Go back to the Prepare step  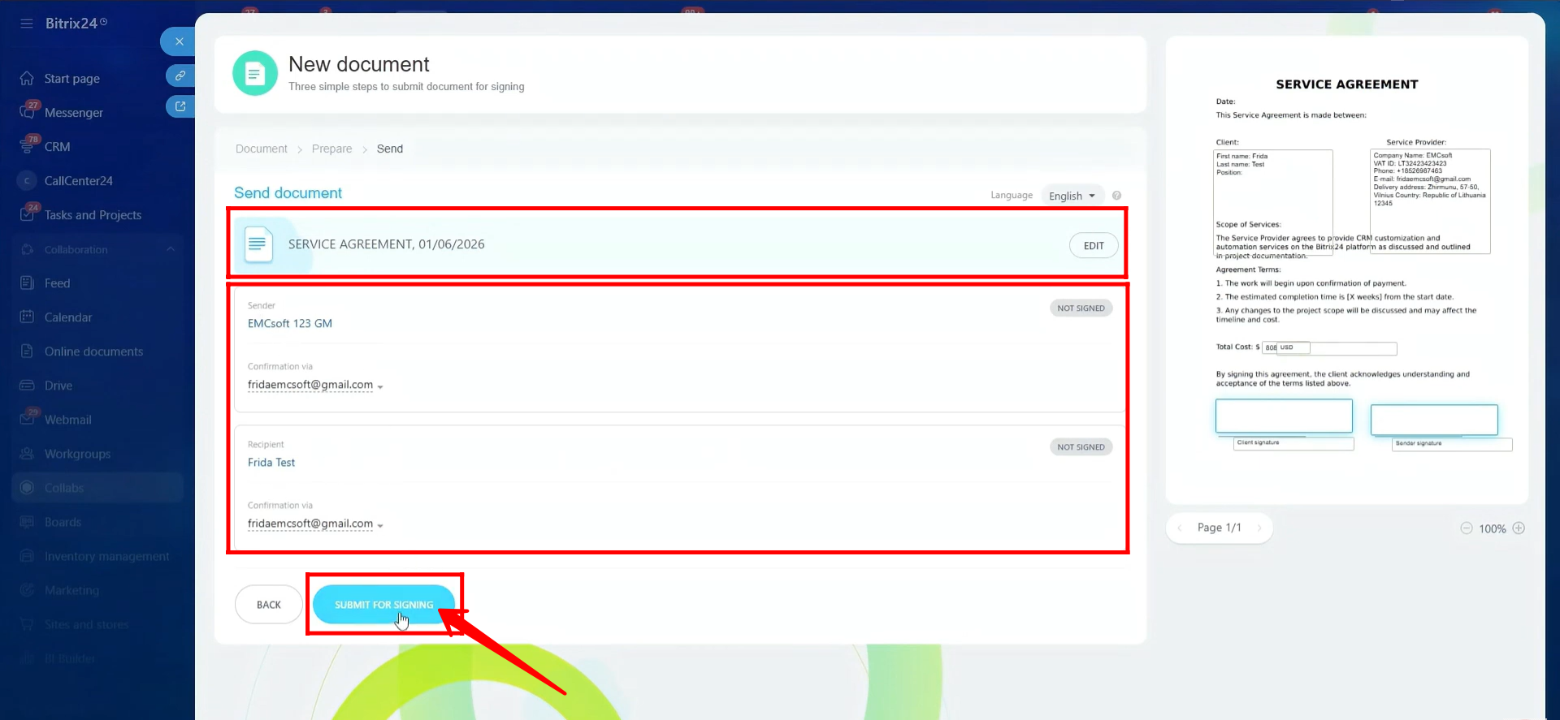(331, 149)
